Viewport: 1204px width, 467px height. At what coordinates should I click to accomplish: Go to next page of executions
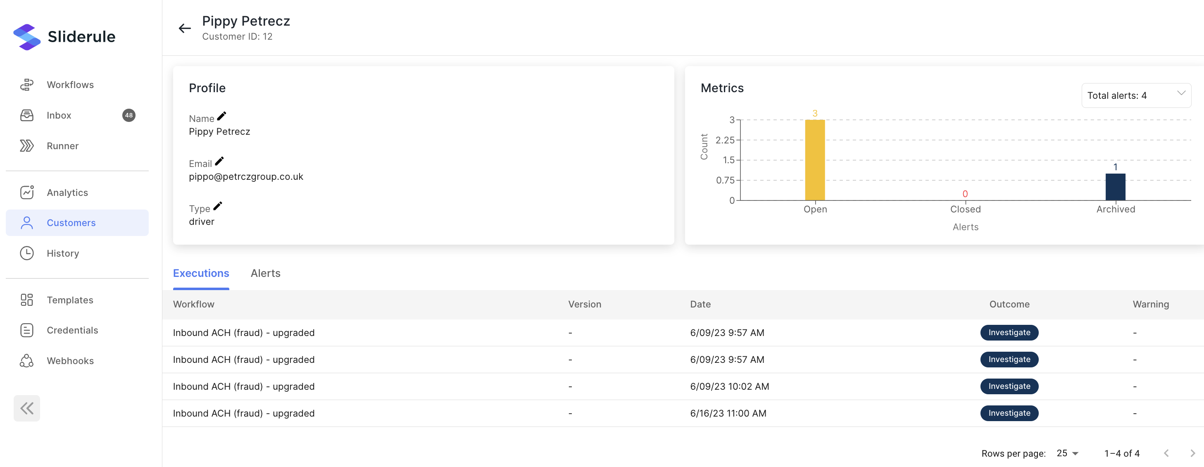click(1192, 453)
